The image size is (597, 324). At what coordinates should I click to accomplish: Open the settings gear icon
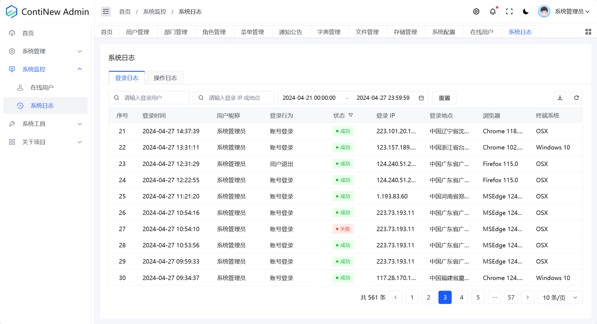click(x=476, y=11)
